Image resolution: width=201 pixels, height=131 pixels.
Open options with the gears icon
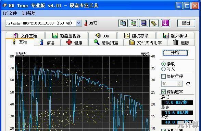tap(154, 23)
